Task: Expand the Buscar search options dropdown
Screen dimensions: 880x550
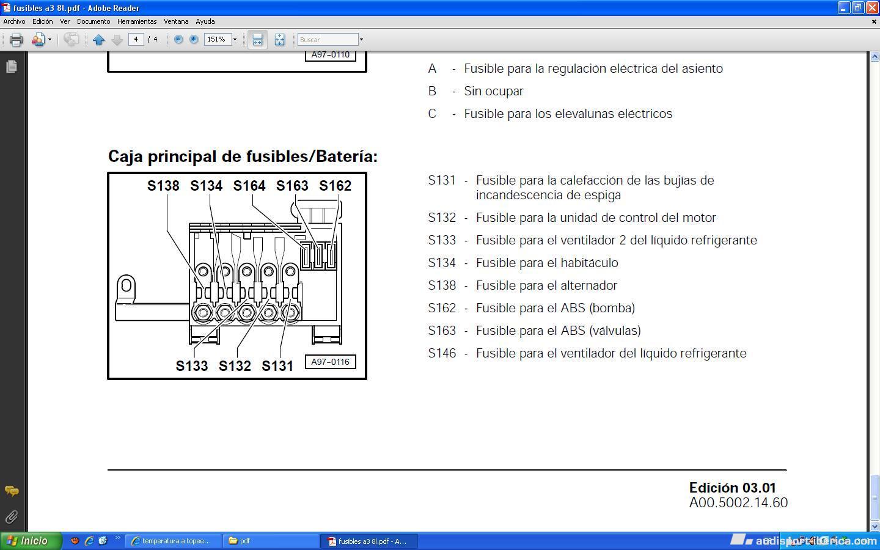Action: tap(361, 40)
